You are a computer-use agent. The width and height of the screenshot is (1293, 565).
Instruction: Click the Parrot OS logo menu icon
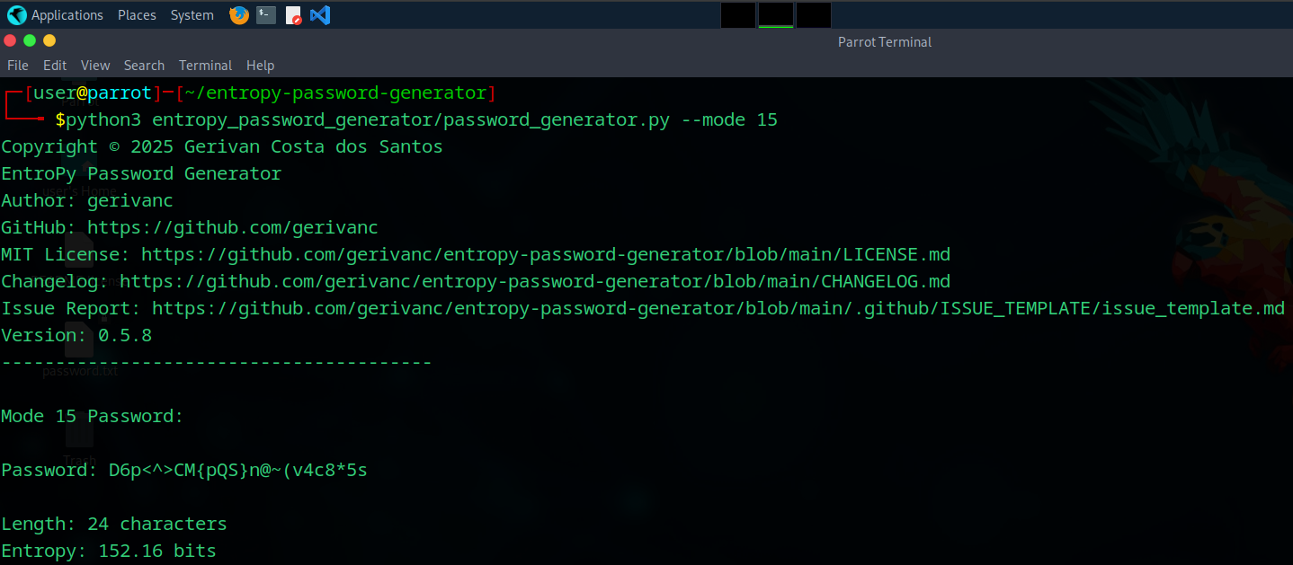click(15, 14)
